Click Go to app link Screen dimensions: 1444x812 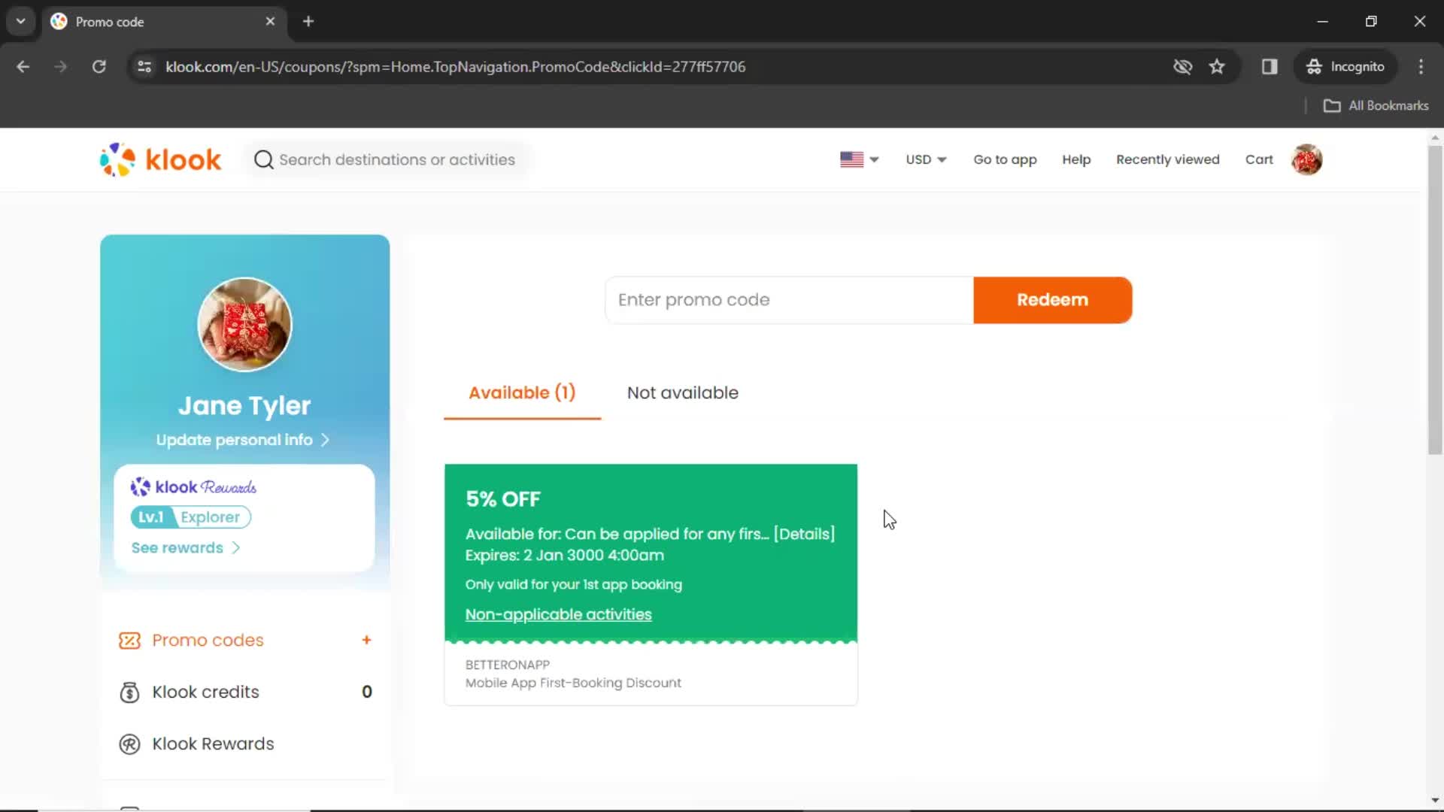[x=1005, y=159]
